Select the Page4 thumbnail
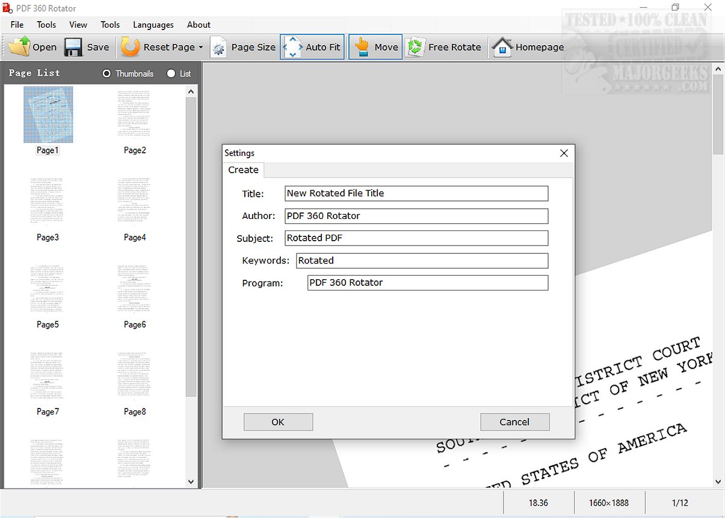 pos(135,202)
